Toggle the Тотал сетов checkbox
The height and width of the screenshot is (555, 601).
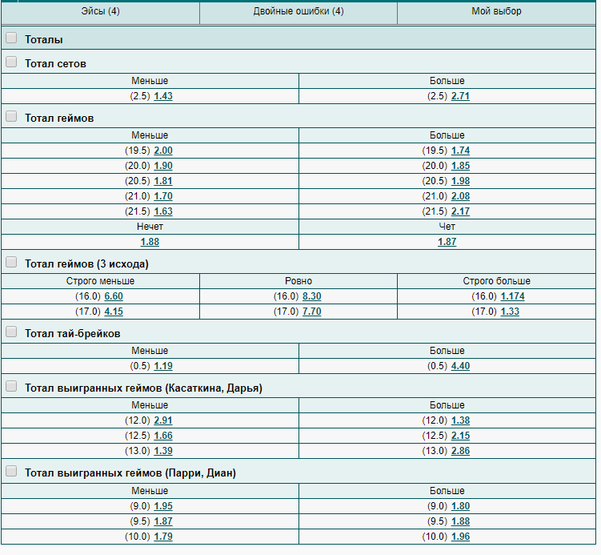click(11, 62)
